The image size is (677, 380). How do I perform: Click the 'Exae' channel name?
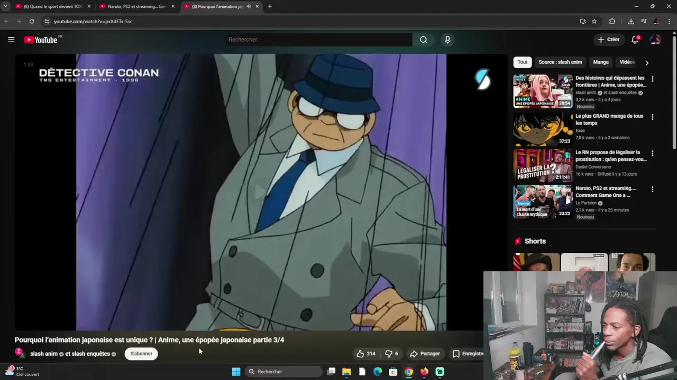click(580, 130)
